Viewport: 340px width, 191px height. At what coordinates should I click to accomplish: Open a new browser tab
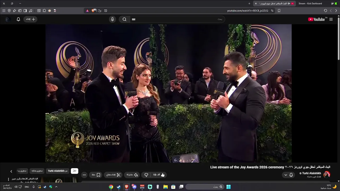[x=249, y=3]
